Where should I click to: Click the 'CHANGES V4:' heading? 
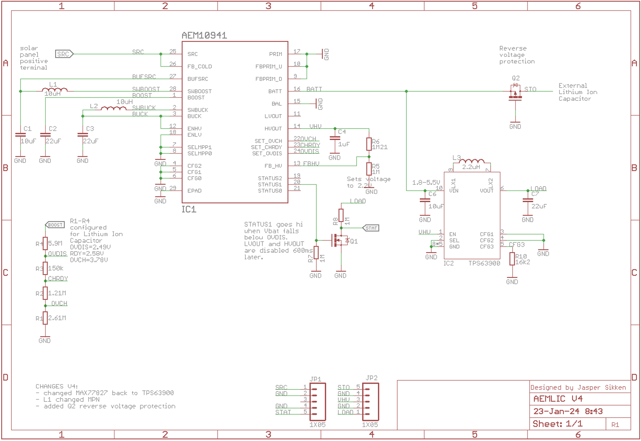pos(57,386)
